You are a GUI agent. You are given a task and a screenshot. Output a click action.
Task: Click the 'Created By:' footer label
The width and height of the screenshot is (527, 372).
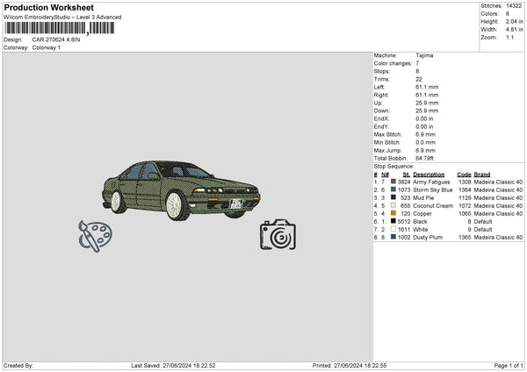[18, 365]
